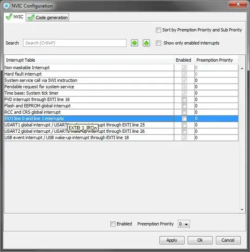Click the Apply button
The width and height of the screenshot is (250, 252).
point(172,240)
